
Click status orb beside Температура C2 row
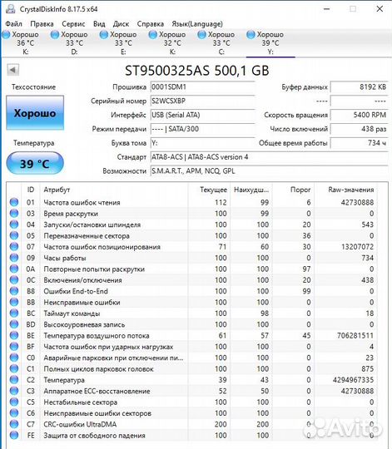(x=14, y=380)
